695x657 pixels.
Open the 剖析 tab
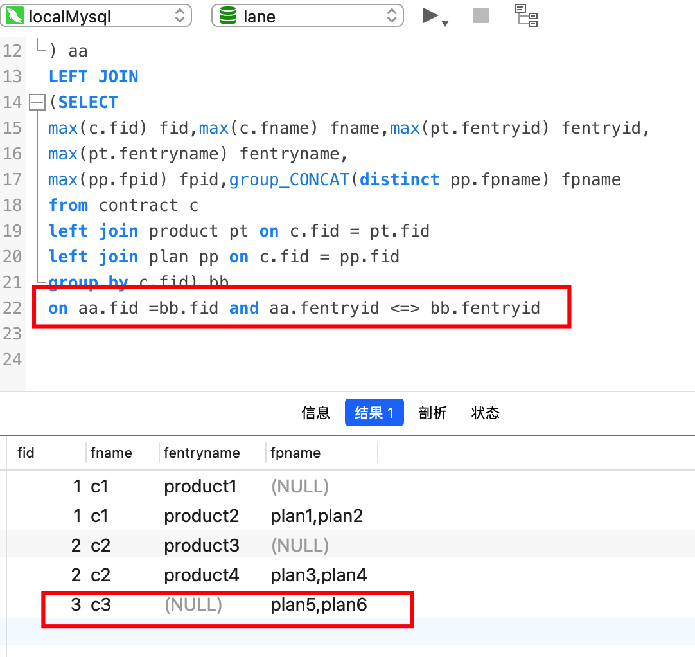point(432,413)
